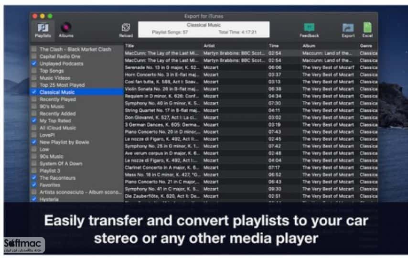Viewport: 408px width, 258px height.
Task: Select Don Giovanni, K. 527 song title
Action: (162, 118)
